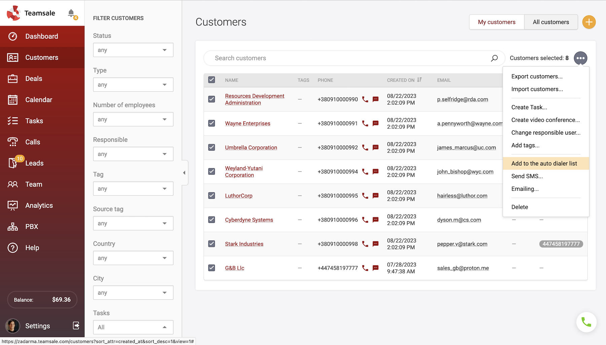
Task: Open the Status filter dropdown
Action: click(133, 50)
